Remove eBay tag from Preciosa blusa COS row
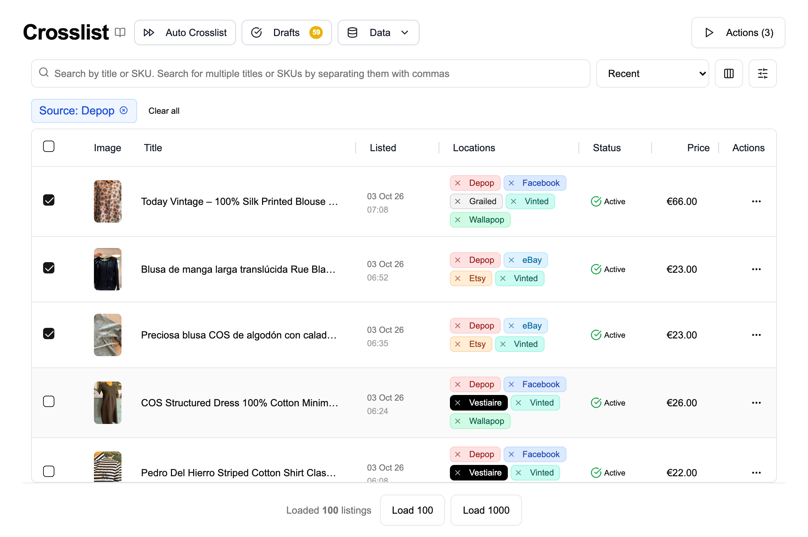 (511, 326)
